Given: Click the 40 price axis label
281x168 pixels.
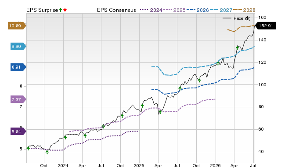Looking at the screenshot, I should tap(261, 152).
